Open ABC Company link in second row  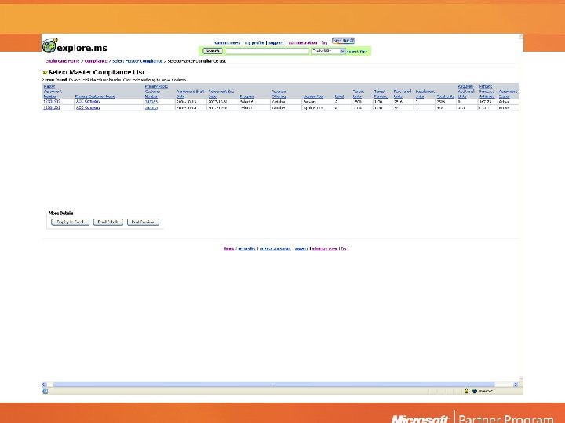click(88, 107)
